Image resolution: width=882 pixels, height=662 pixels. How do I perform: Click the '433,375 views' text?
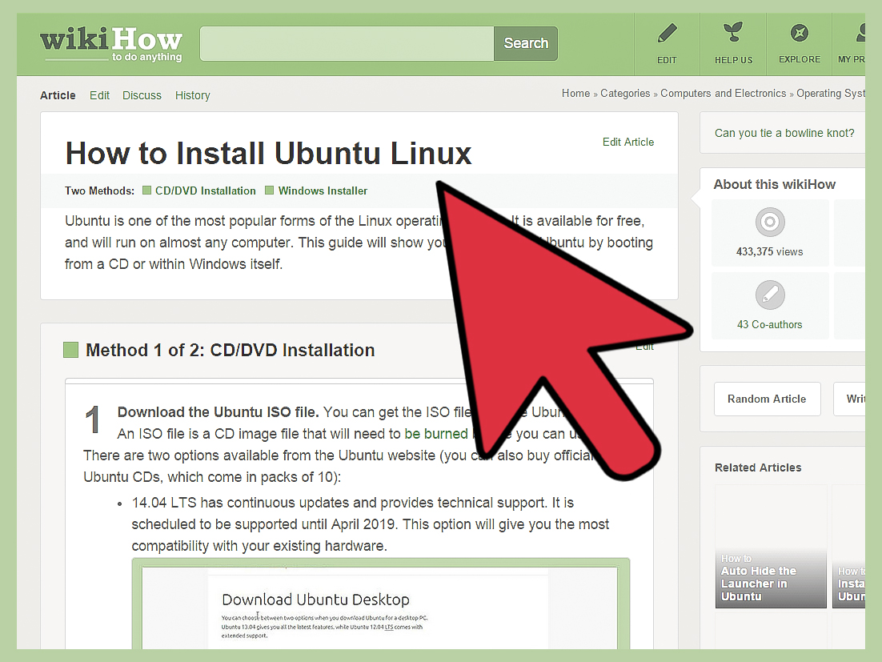pos(769,251)
